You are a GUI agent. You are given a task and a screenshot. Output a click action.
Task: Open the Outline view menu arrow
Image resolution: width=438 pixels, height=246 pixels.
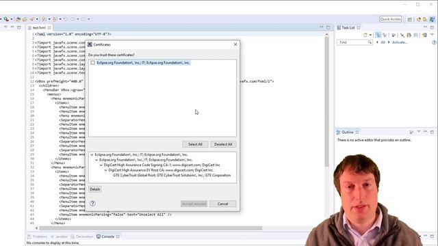pyautogui.click(x=418, y=132)
